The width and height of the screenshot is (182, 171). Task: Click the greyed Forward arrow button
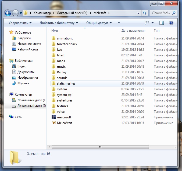tap(15, 13)
